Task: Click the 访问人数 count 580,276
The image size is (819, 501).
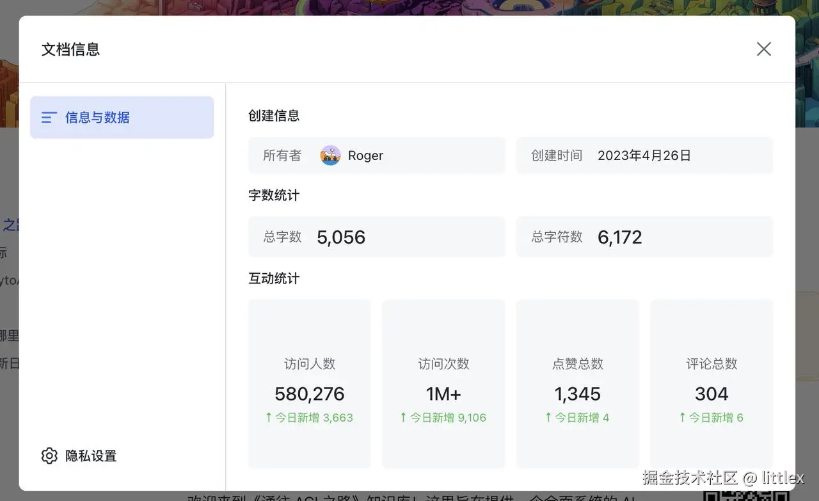Action: click(310, 394)
